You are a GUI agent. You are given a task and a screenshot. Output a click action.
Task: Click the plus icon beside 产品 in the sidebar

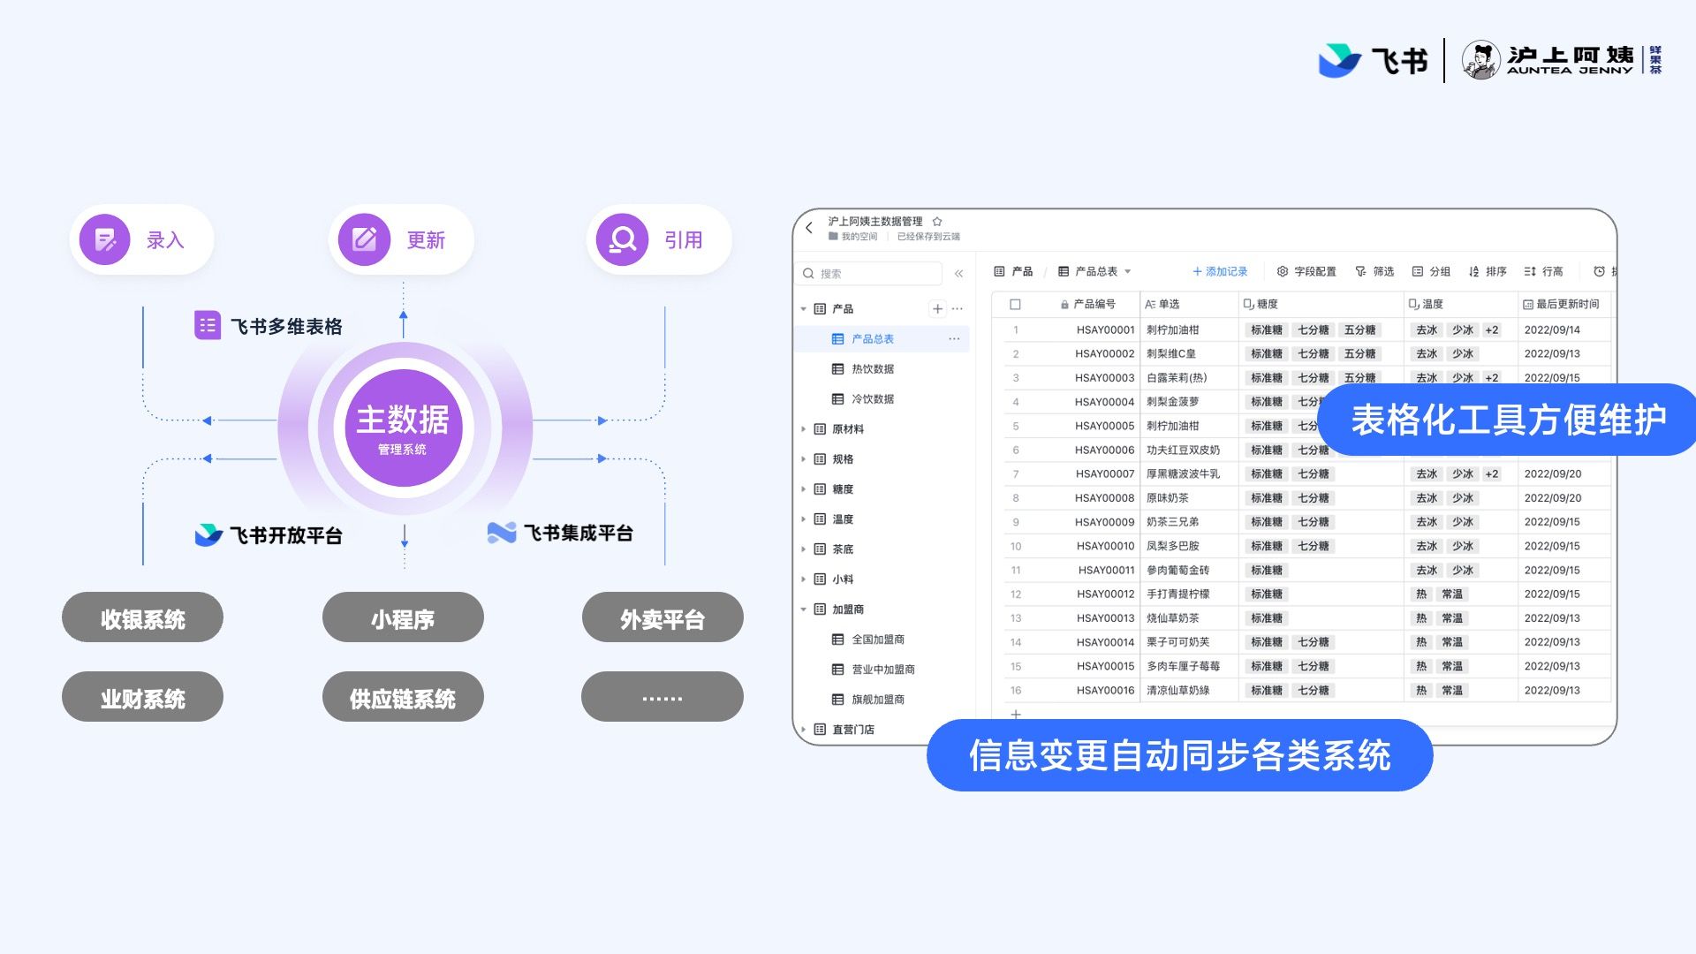pos(937,309)
